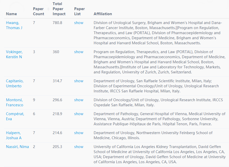Show paper list for Vokinger, Kerstin N
The height and width of the screenshot is (167, 229).
79,52
